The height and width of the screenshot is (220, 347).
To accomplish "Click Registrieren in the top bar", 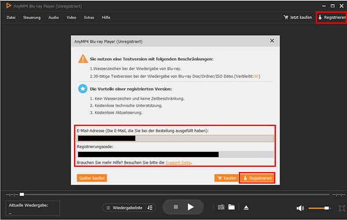I will pyautogui.click(x=332, y=17).
